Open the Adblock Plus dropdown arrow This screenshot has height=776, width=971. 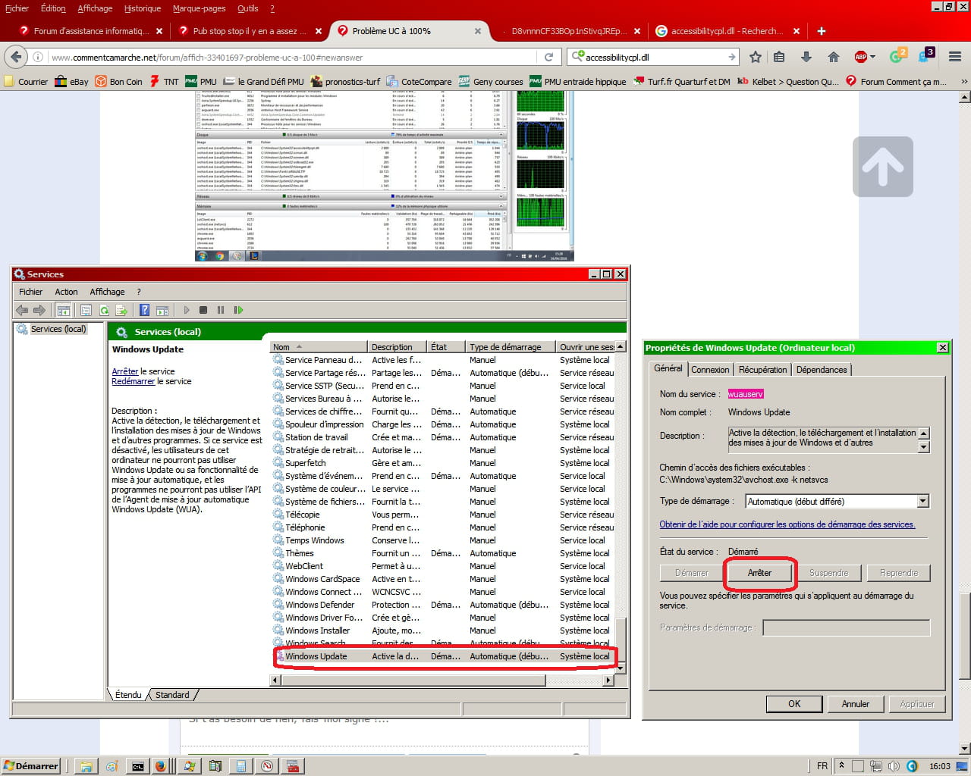pos(872,57)
